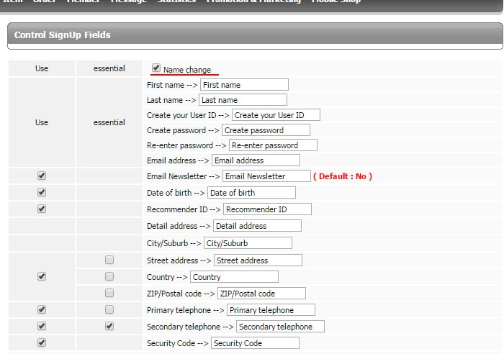Click the City/Suburb input field
This screenshot has width=504, height=354.
click(x=248, y=243)
